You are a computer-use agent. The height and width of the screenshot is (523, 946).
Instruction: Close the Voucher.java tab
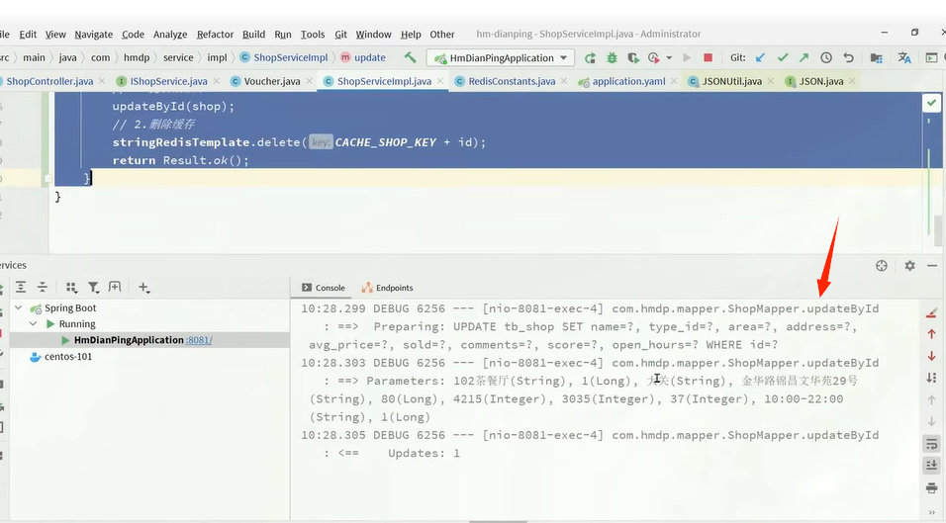tap(309, 81)
